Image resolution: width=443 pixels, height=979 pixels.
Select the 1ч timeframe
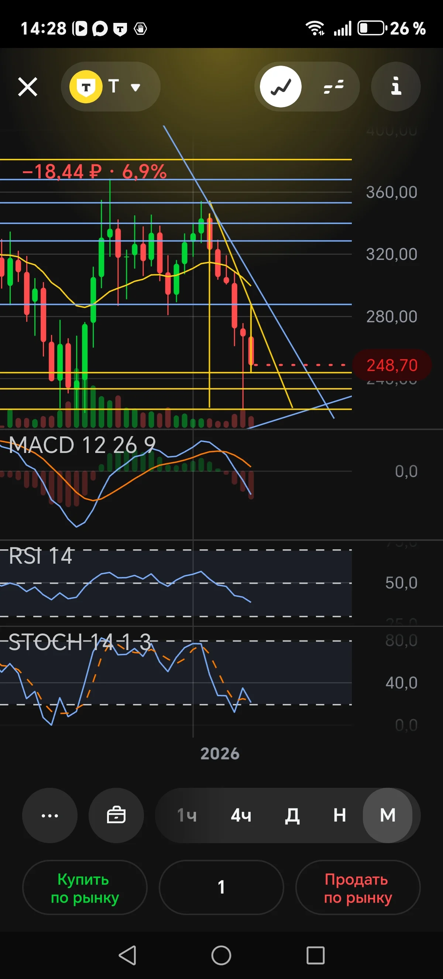(187, 815)
